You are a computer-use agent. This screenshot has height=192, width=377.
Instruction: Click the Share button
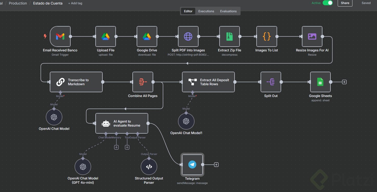345,3
